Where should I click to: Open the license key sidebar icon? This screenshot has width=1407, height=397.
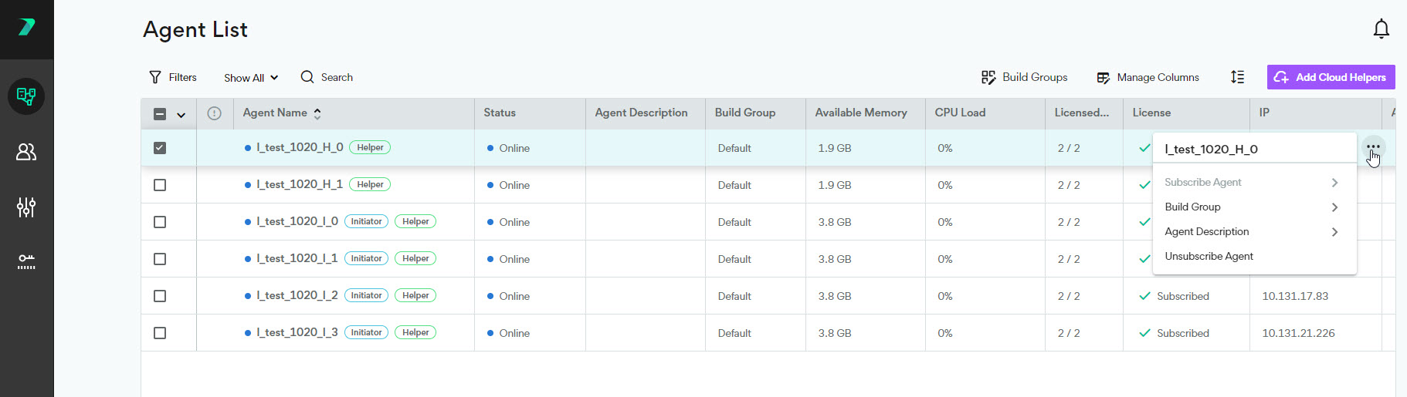click(26, 262)
